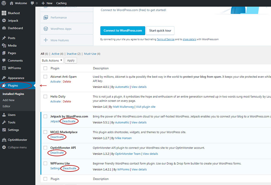This screenshot has width=271, height=185.
Task: Click the OptinMonster sidebar icon
Action: tap(4, 140)
